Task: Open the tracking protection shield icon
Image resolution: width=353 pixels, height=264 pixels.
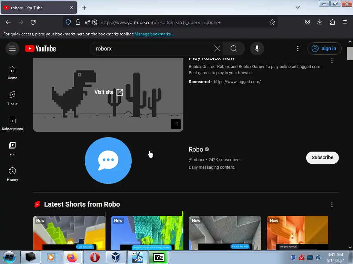Action: [68, 22]
